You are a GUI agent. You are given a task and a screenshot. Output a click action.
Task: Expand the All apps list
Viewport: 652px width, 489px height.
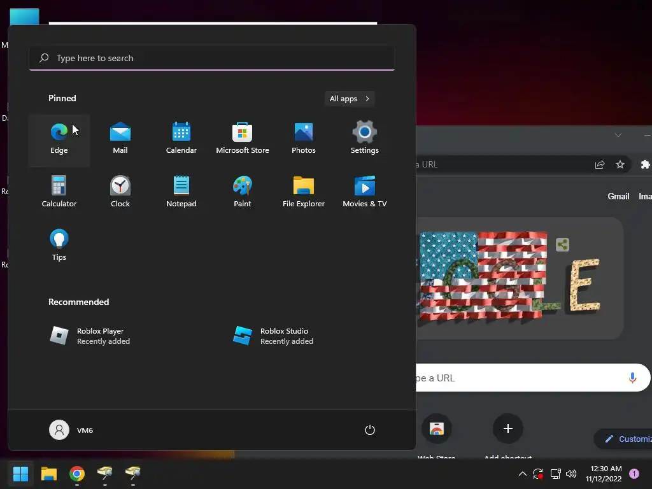tap(350, 99)
